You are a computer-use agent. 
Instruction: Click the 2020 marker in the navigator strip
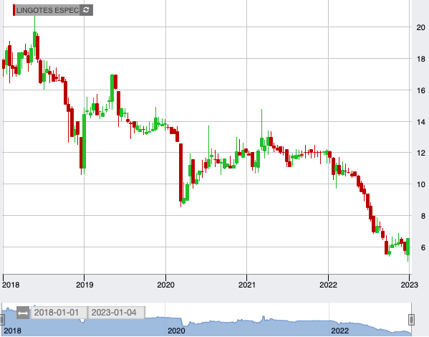coord(176,331)
